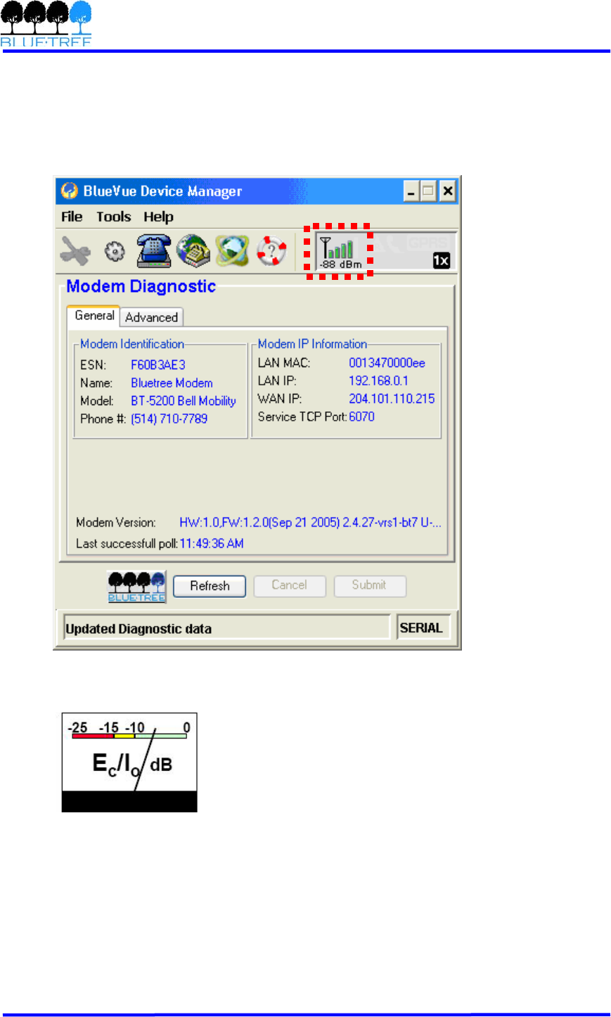Click the wrench and screwdriver toolbar icon
The height and width of the screenshot is (1017, 611).
(x=75, y=251)
